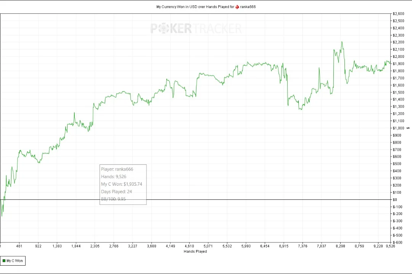Select the $-600 y-axis label
Image resolution: width=412 pixels, height=274 pixels.
pyautogui.click(x=397, y=242)
